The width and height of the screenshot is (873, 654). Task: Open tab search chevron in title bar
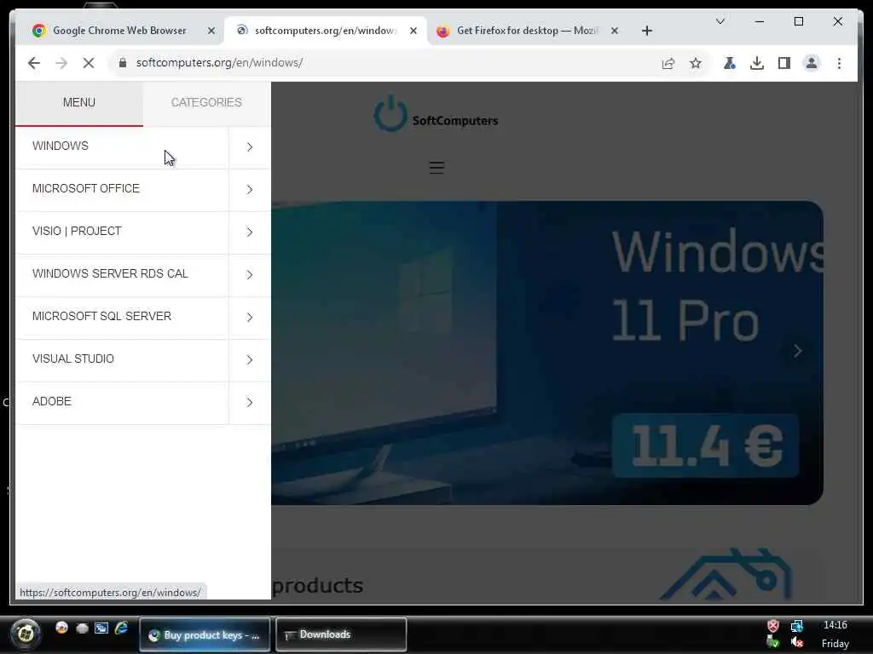[x=720, y=21]
